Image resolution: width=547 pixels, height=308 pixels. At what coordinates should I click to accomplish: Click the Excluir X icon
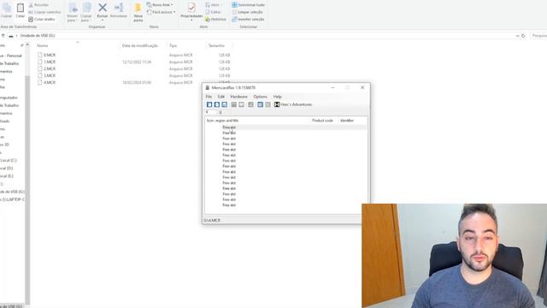coord(103,8)
